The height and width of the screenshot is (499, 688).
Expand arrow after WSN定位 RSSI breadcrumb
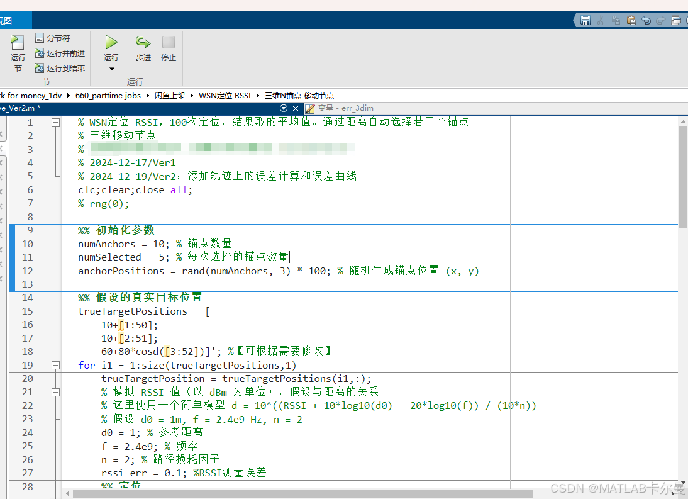[x=258, y=95]
